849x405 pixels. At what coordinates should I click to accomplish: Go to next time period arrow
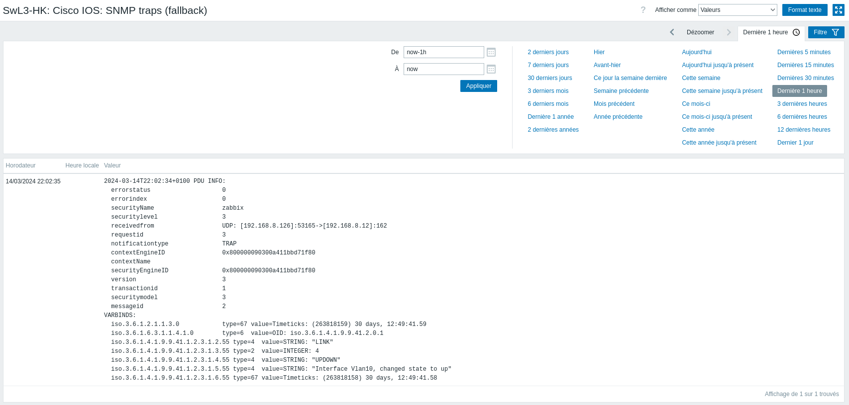point(729,32)
